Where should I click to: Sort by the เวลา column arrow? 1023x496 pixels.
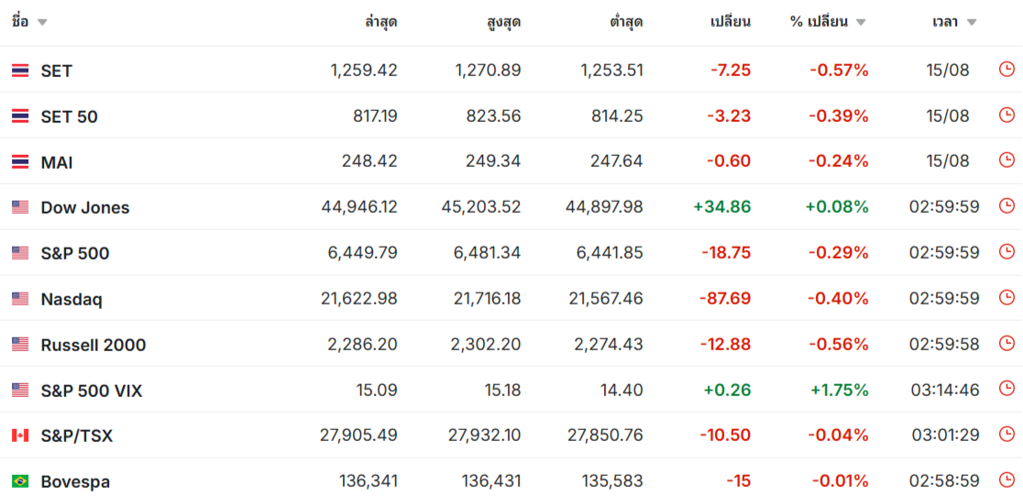(972, 23)
